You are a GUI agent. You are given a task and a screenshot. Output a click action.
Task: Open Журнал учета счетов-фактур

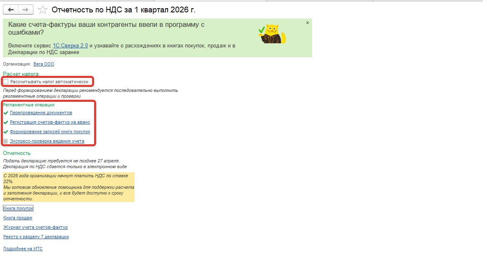pyautogui.click(x=36, y=228)
